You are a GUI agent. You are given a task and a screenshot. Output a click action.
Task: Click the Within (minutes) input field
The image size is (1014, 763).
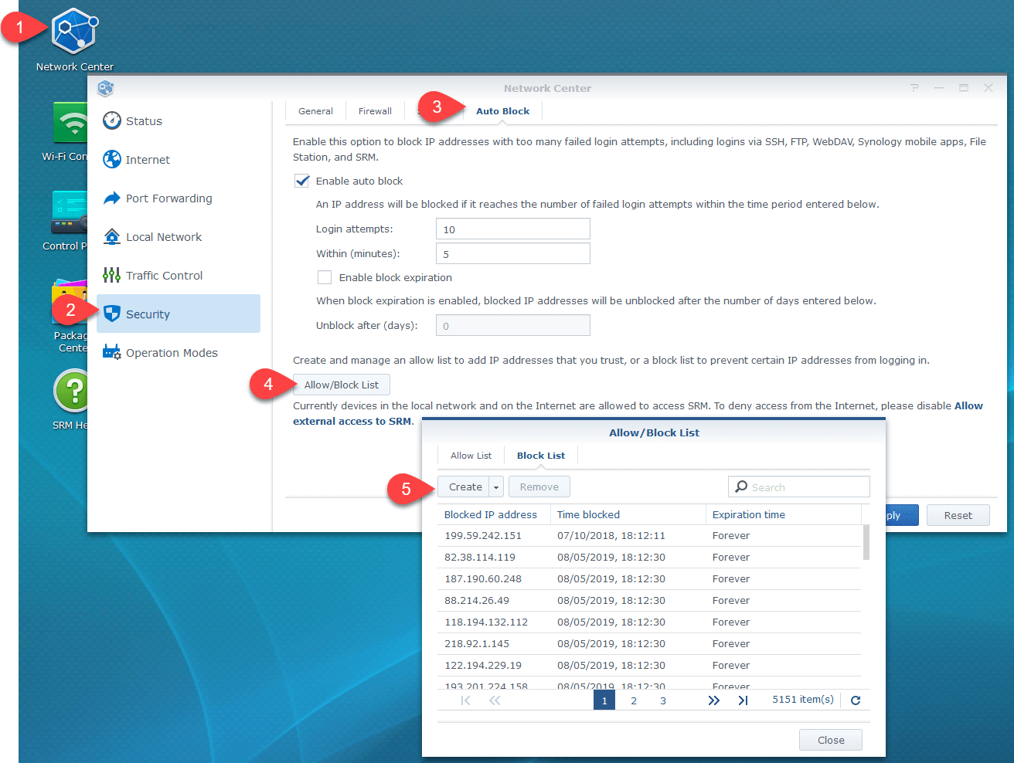pyautogui.click(x=513, y=253)
